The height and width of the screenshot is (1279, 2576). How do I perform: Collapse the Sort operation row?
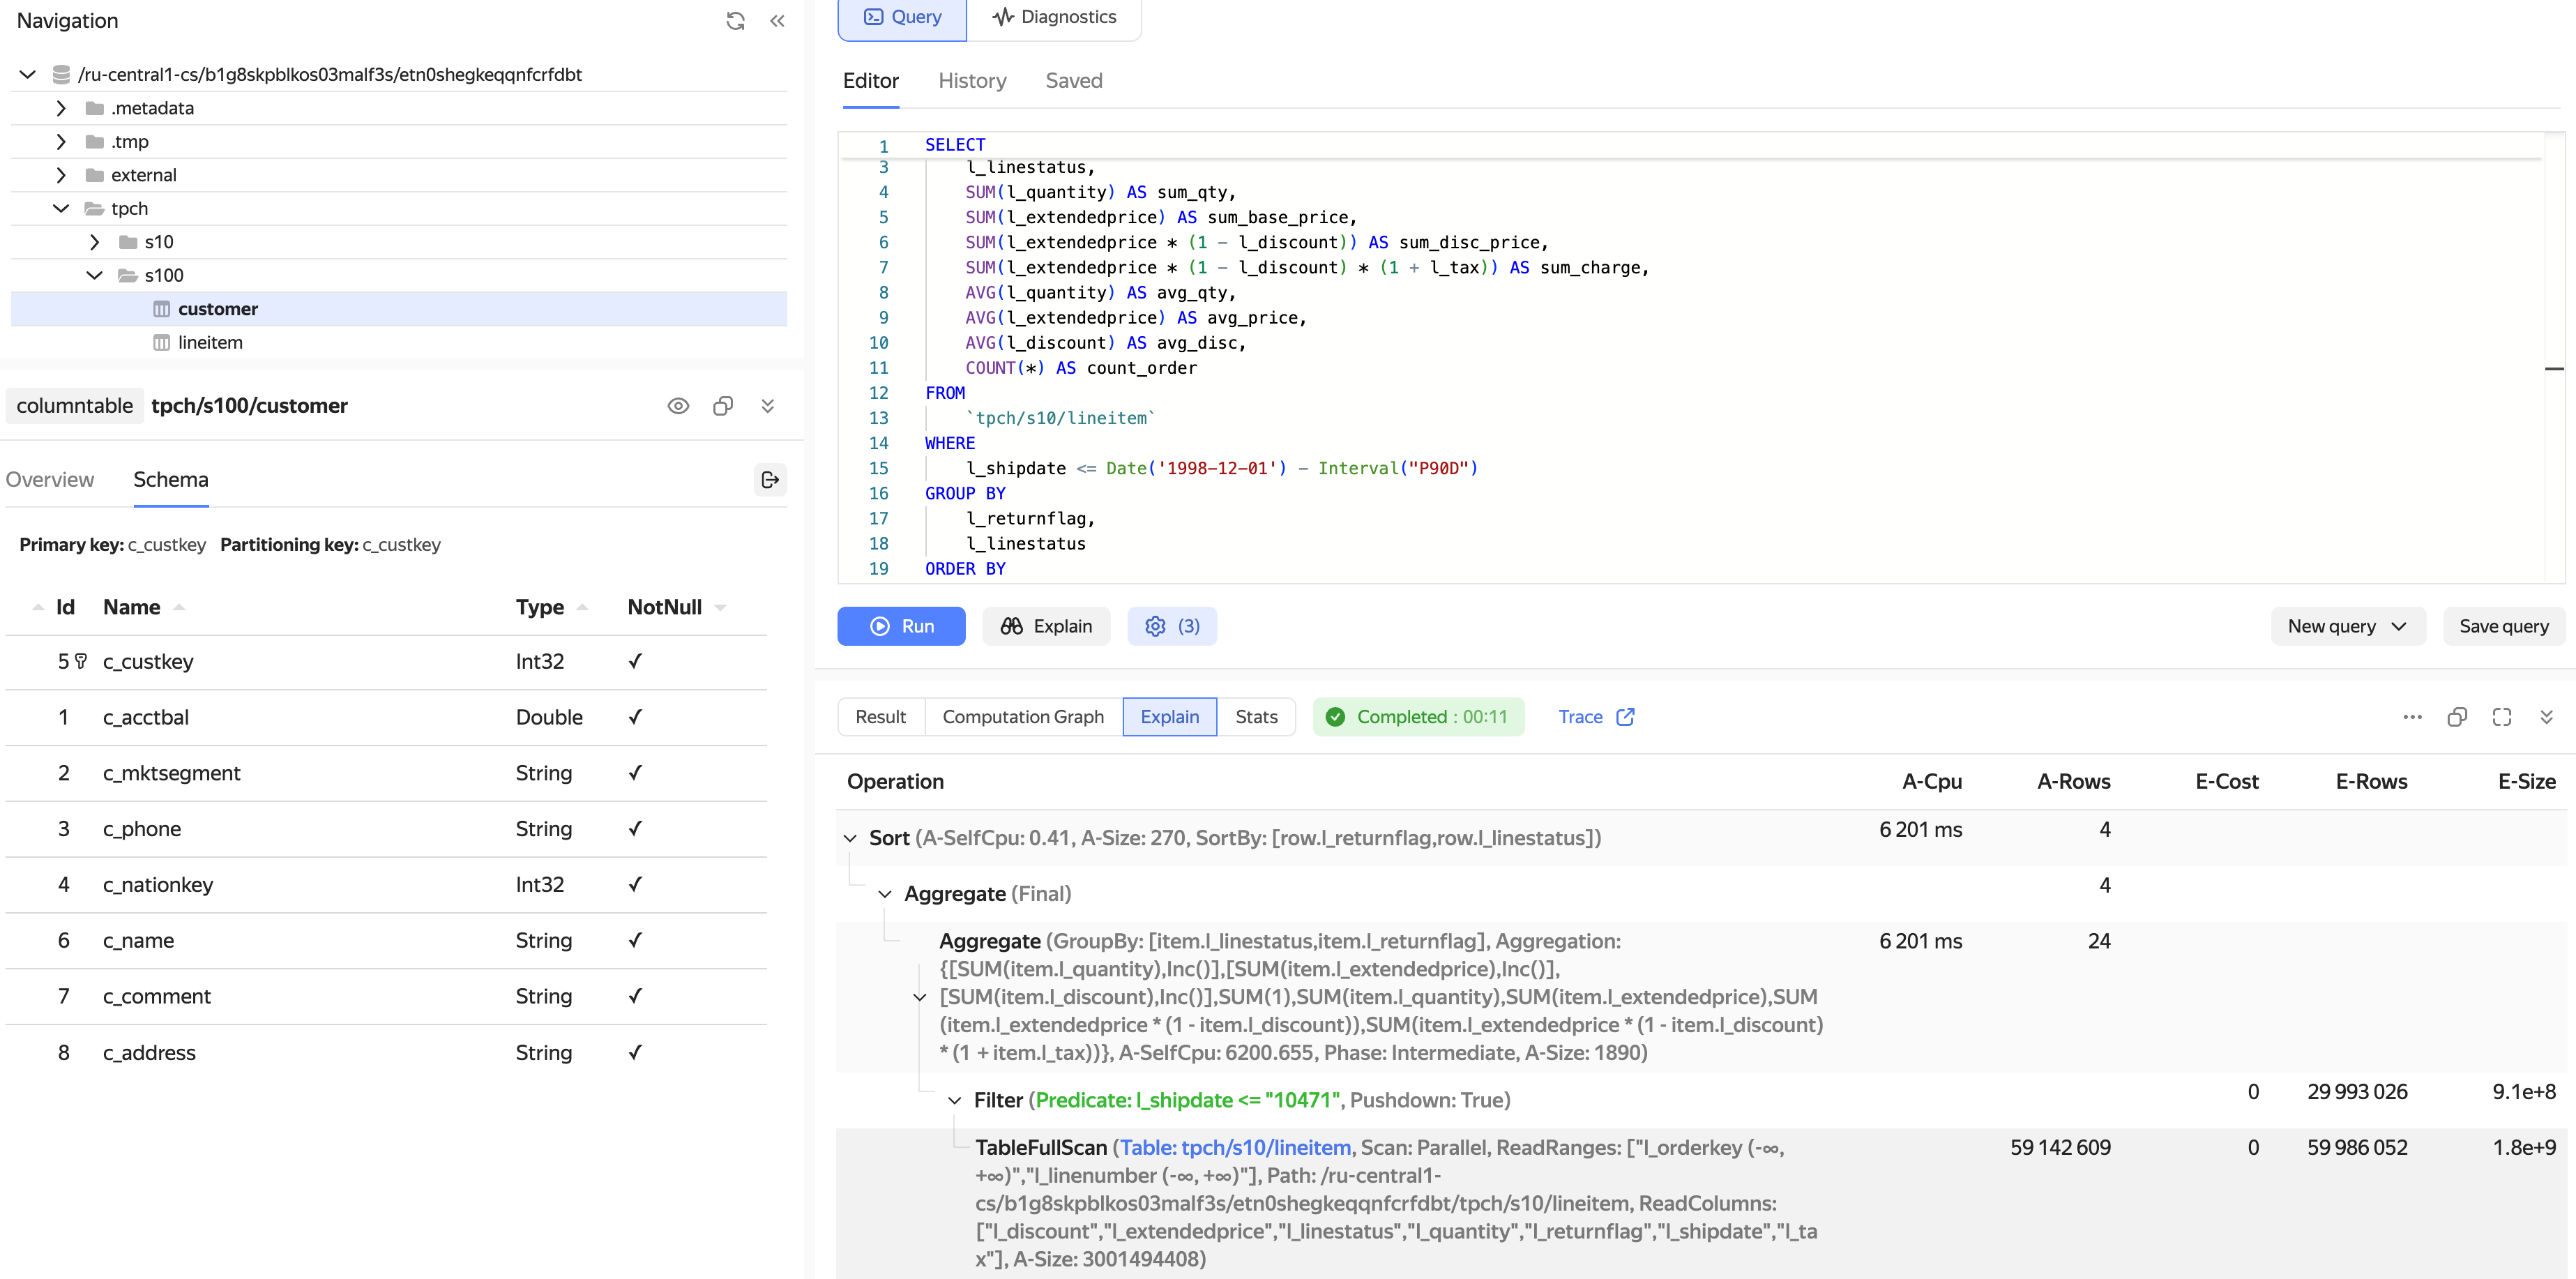[x=850, y=838]
